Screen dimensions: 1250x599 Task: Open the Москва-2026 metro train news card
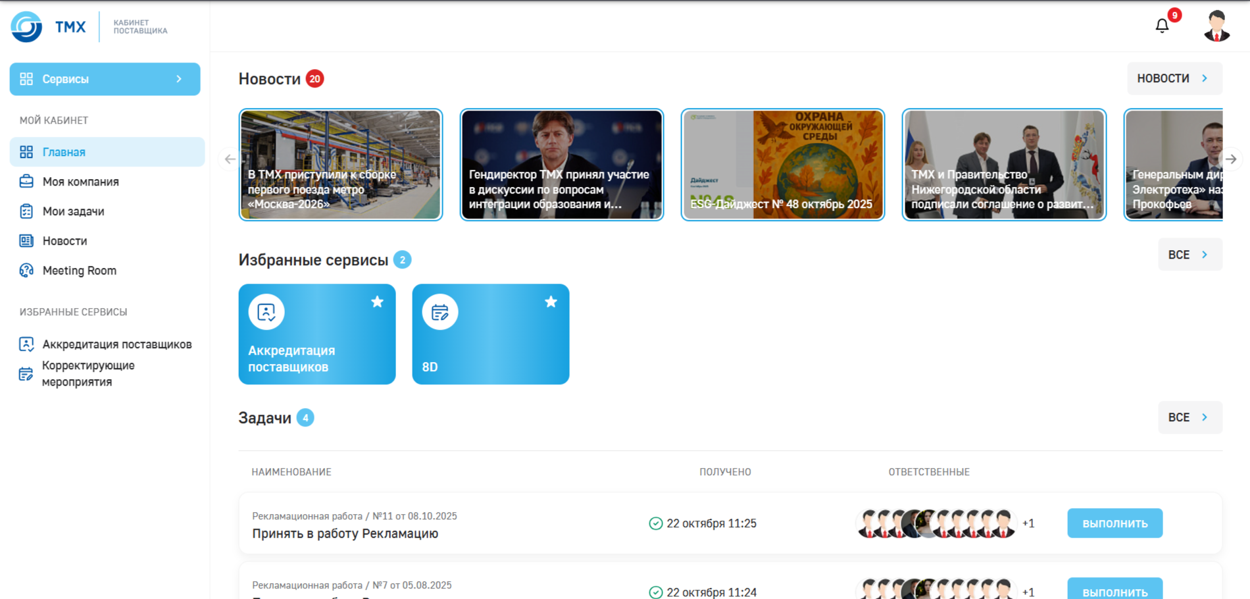point(340,165)
